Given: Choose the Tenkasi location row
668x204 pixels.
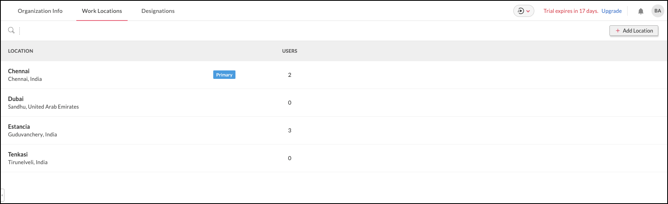Looking at the screenshot, I should point(18,155).
